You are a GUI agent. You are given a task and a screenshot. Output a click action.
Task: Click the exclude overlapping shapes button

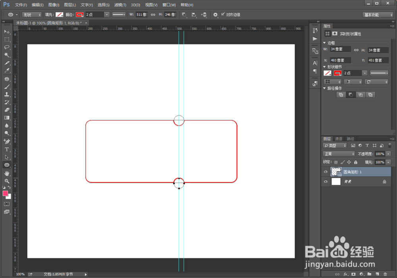coord(370,95)
